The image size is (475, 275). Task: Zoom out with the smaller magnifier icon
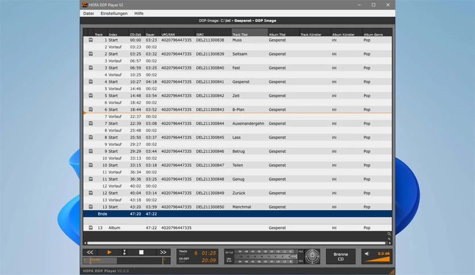coord(389,239)
